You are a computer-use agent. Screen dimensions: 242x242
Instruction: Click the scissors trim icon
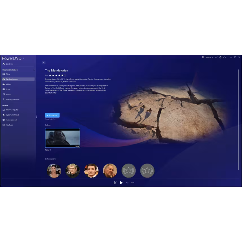click(115, 183)
